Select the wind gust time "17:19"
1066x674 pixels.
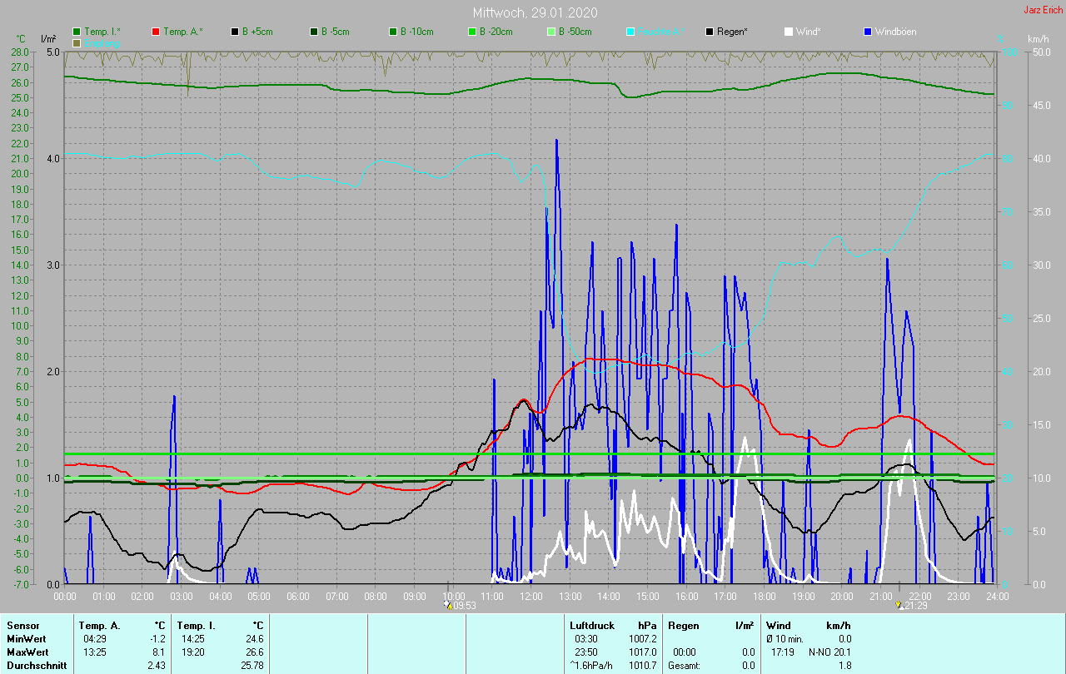(784, 652)
